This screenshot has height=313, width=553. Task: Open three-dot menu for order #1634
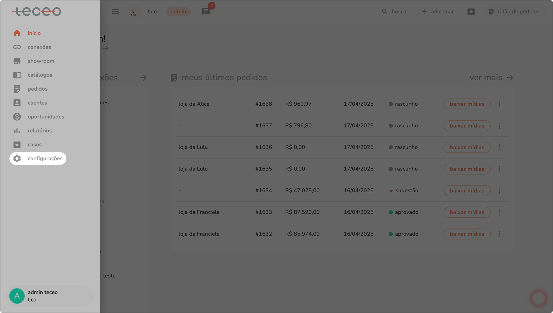pos(499,190)
